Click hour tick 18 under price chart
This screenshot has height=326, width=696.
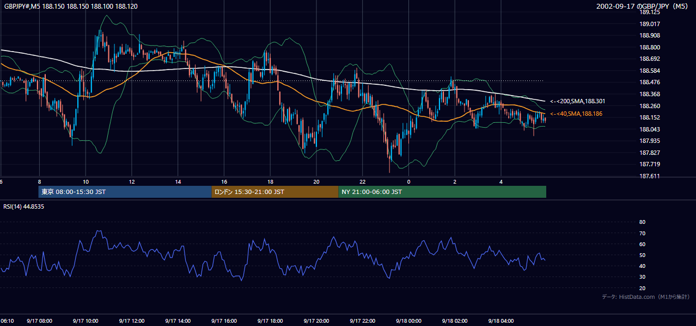coord(270,181)
